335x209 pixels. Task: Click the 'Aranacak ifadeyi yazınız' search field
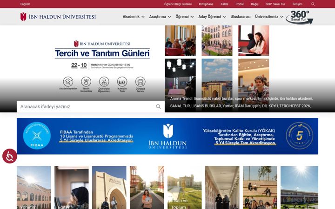pos(91,107)
